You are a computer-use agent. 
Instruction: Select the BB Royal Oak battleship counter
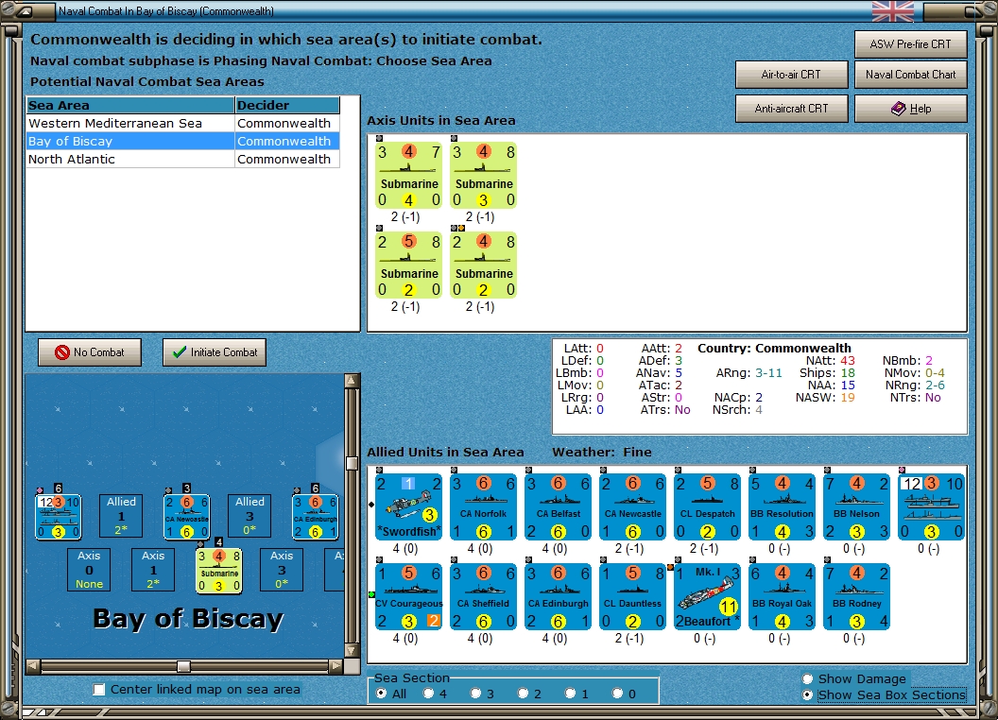pos(782,596)
